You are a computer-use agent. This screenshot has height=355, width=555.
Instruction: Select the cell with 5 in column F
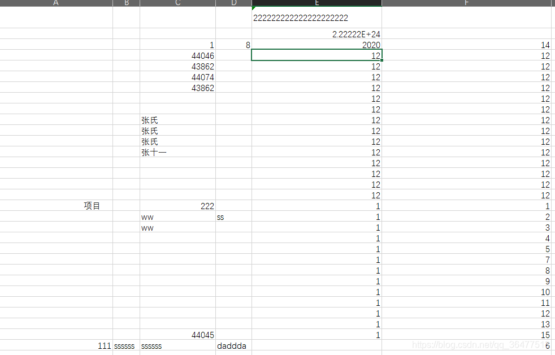(x=466, y=249)
